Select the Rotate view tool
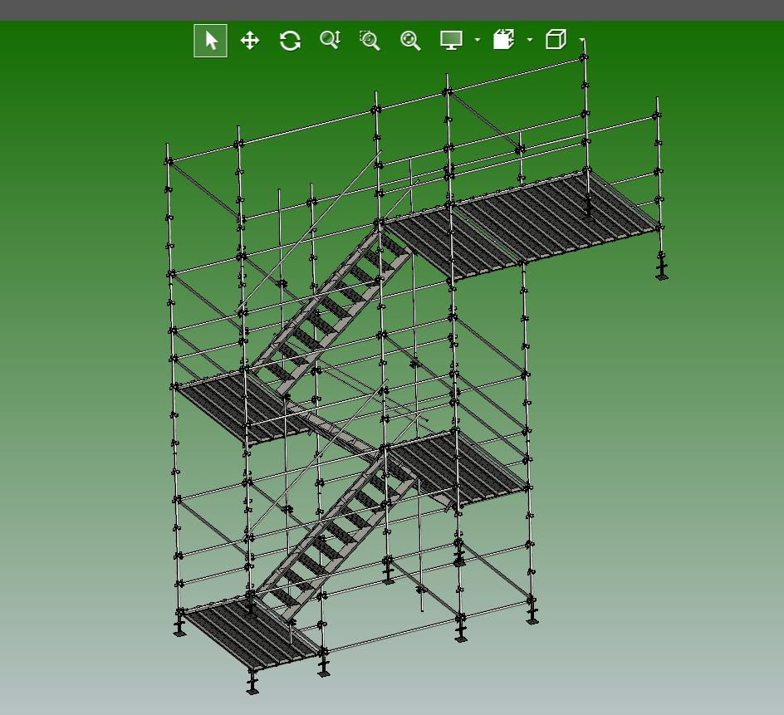 (x=290, y=41)
